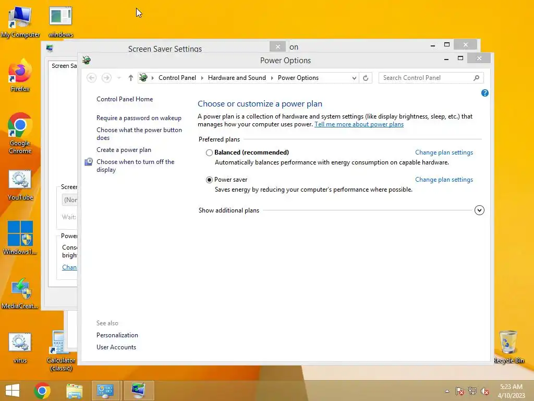
Task: Open the windows desktop shortcut
Action: [60, 22]
